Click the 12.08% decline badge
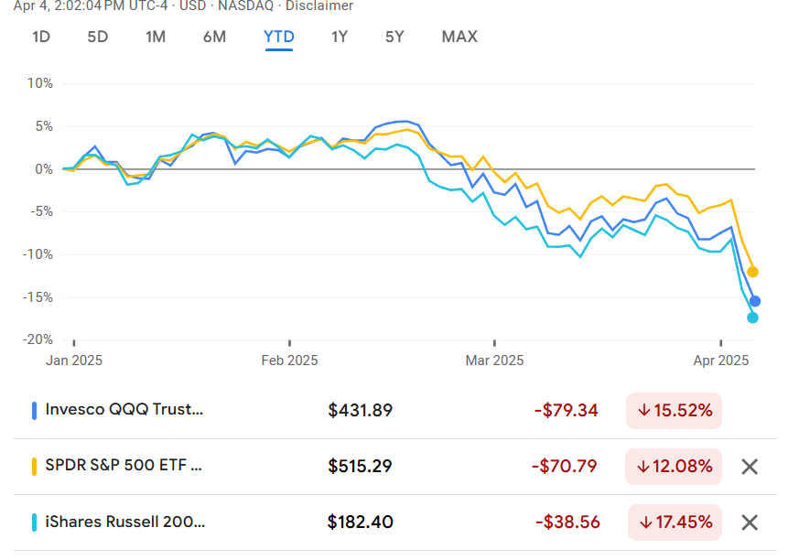This screenshot has height=560, width=799. [x=673, y=467]
